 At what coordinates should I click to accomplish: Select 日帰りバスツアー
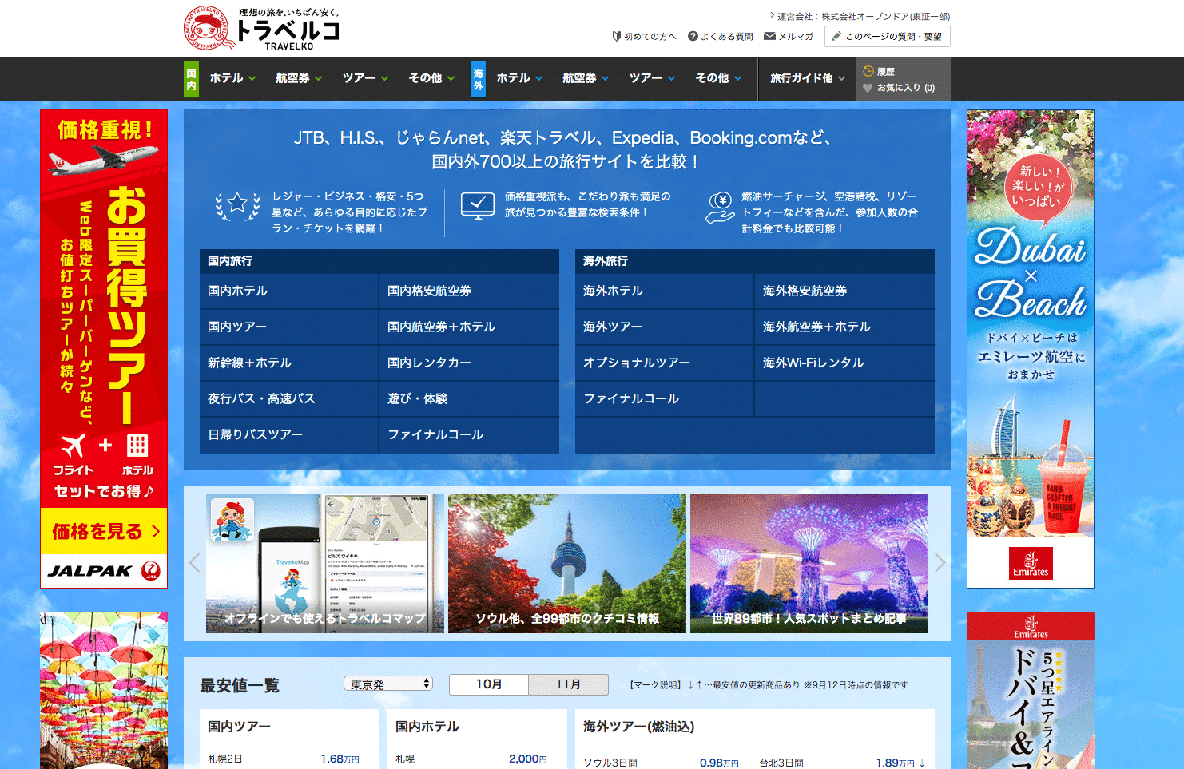pos(288,435)
